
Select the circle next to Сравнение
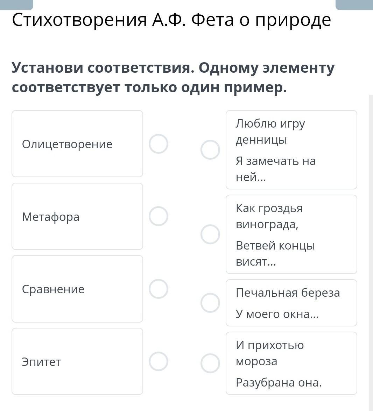coord(159,289)
